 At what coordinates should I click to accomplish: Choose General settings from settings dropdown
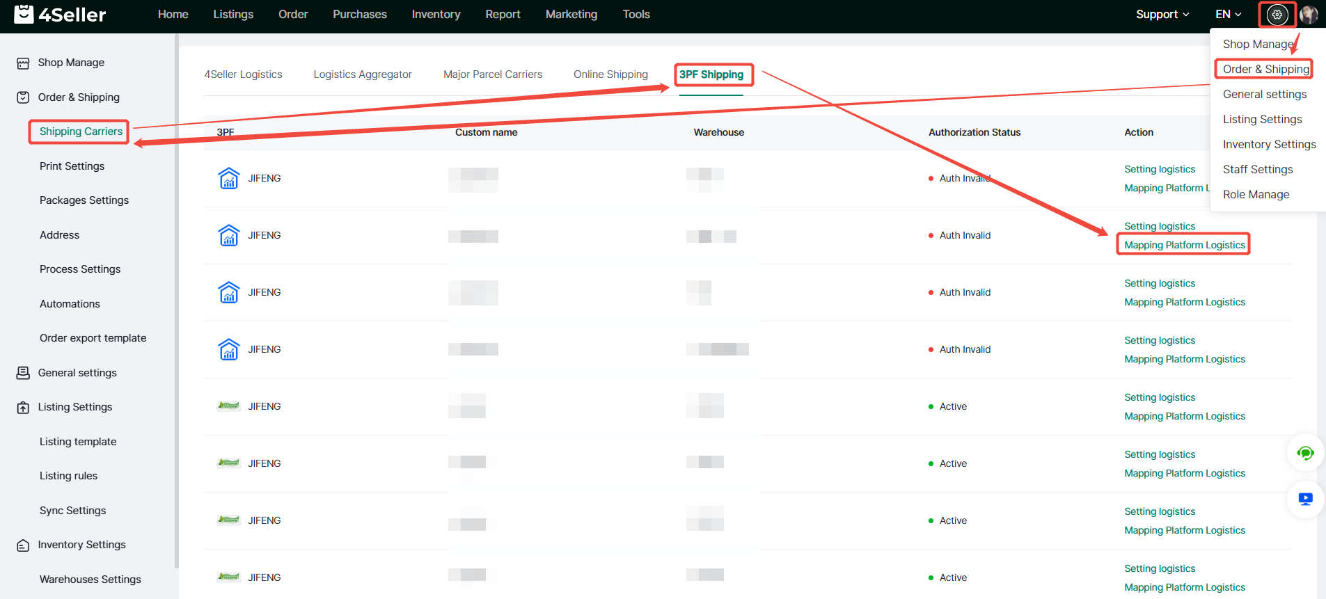click(1265, 94)
